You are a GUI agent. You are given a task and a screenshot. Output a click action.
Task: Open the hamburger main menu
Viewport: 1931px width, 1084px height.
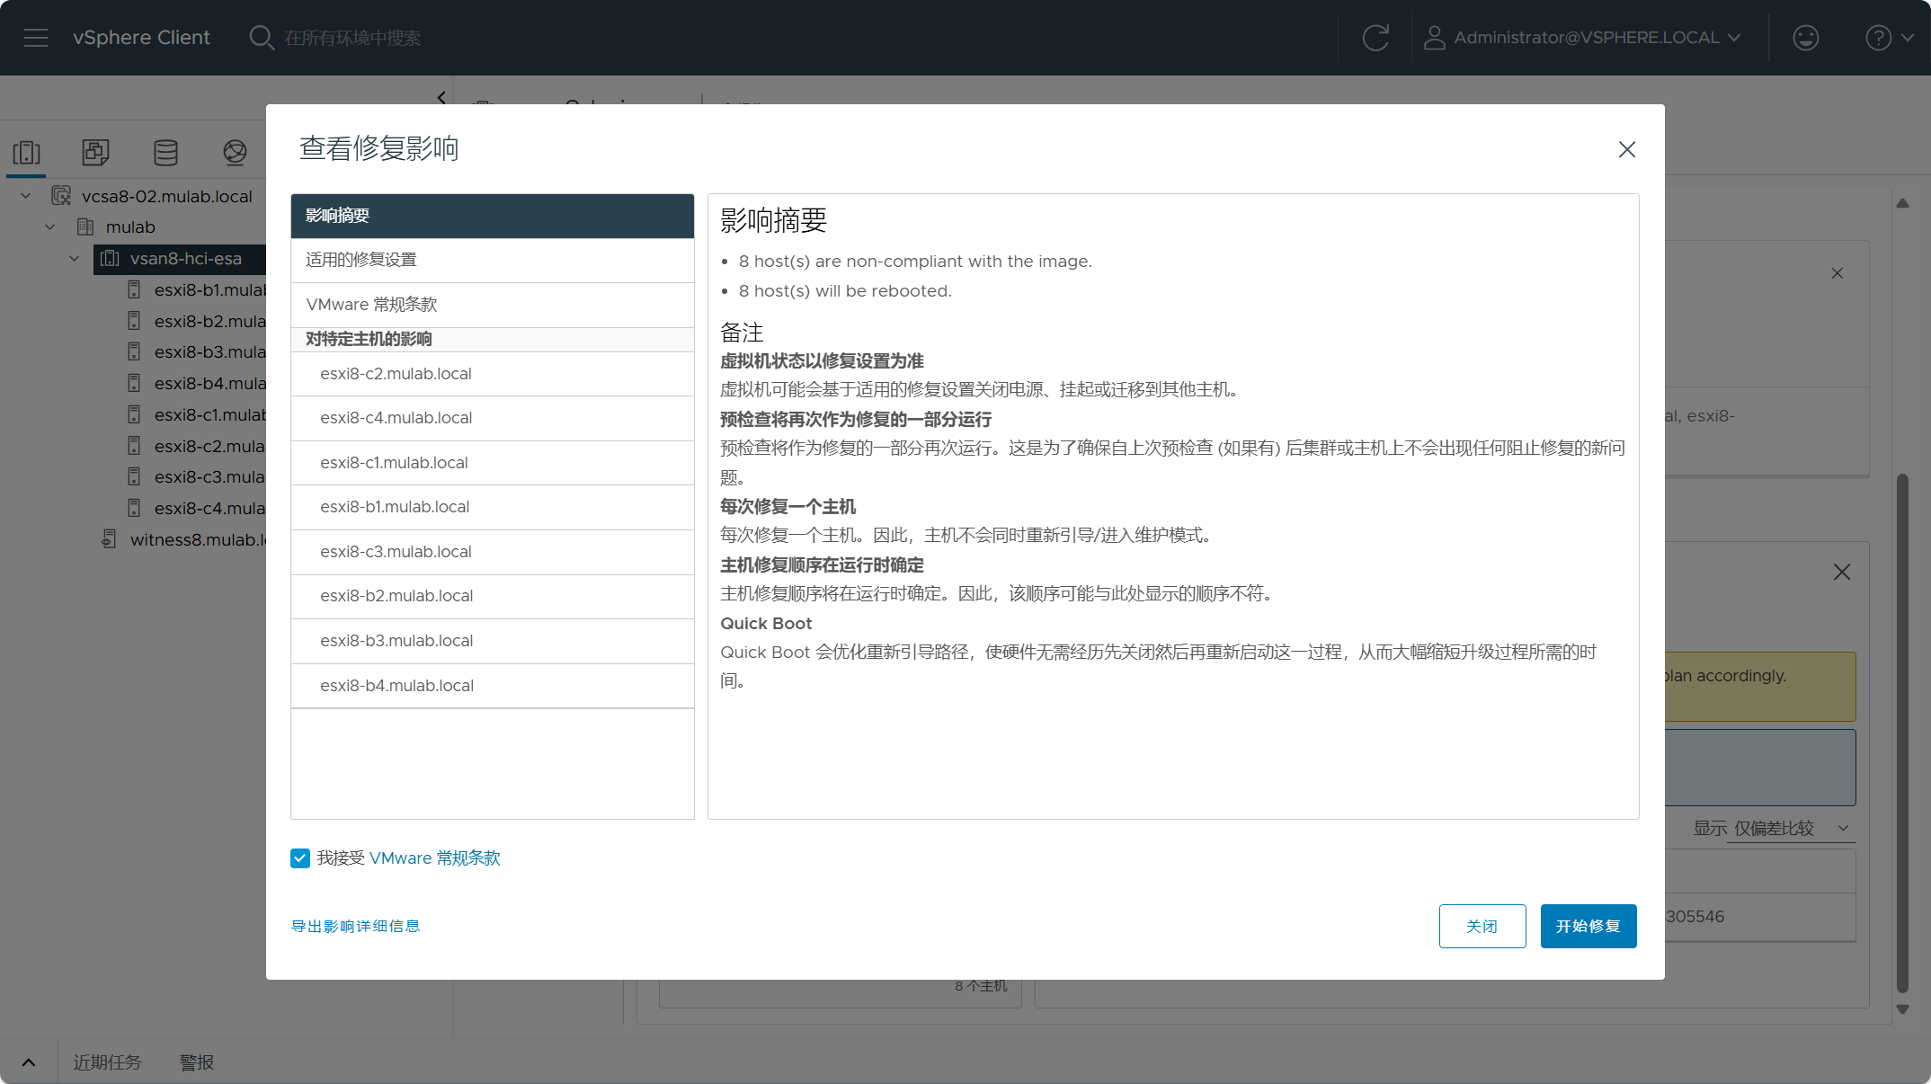click(36, 38)
